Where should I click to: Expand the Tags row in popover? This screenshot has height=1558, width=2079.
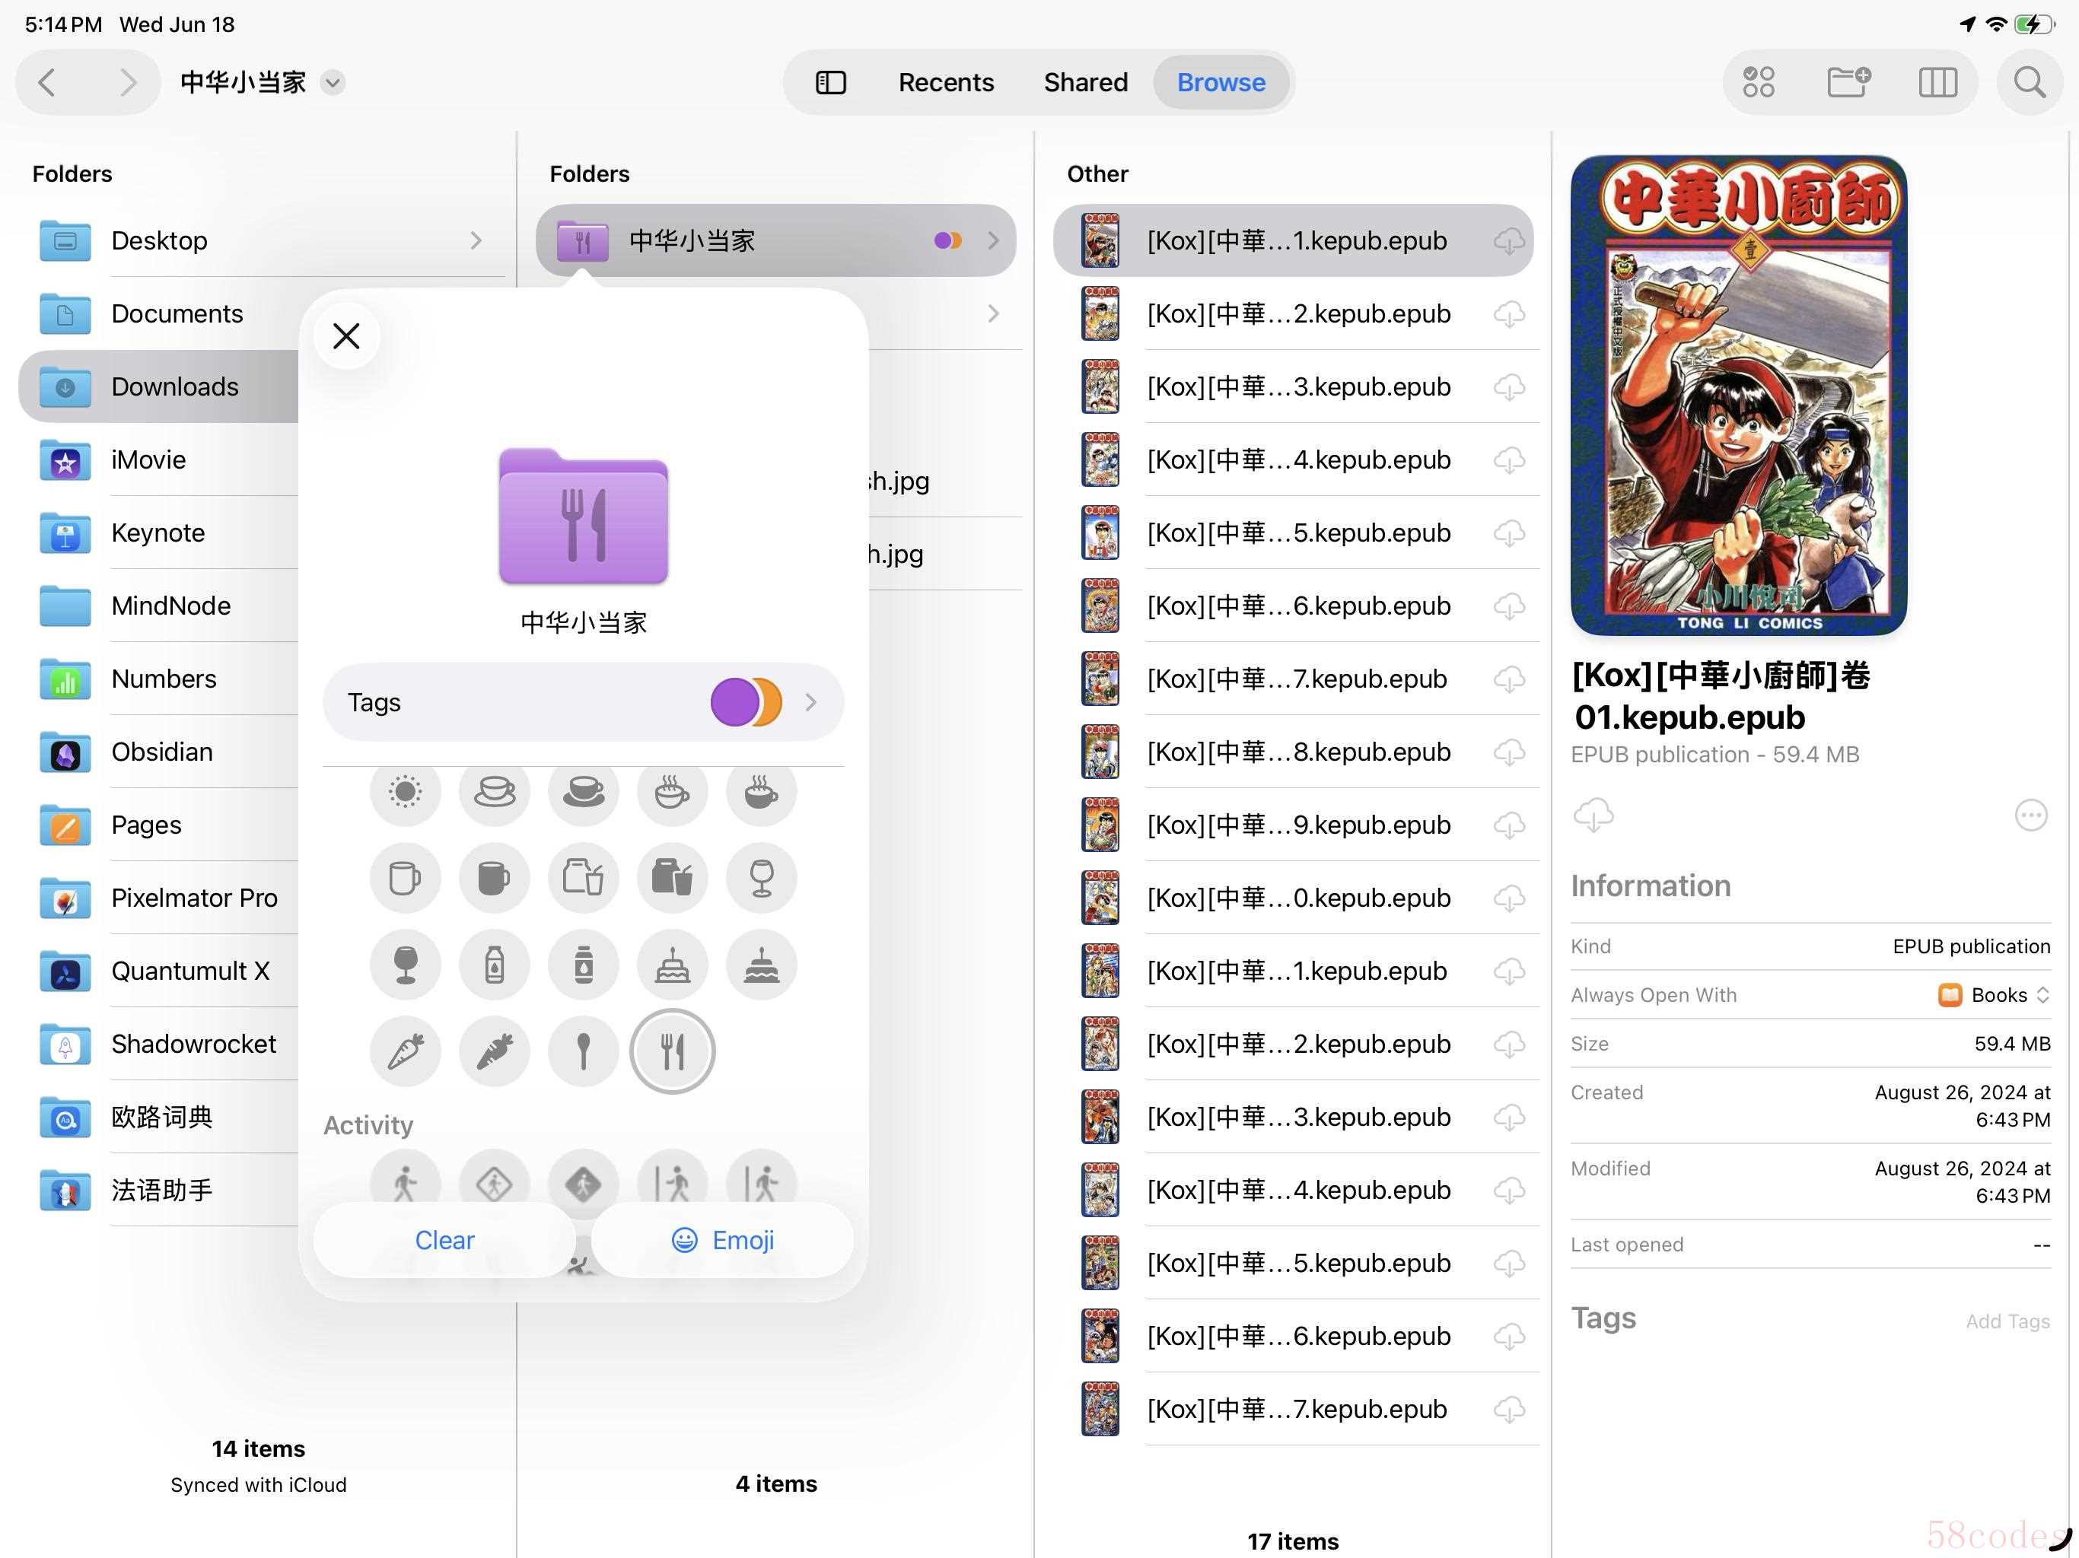583,702
